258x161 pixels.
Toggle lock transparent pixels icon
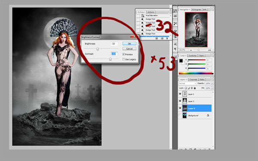(186, 88)
